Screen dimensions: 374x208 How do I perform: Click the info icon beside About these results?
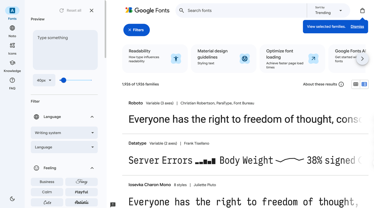[341, 84]
